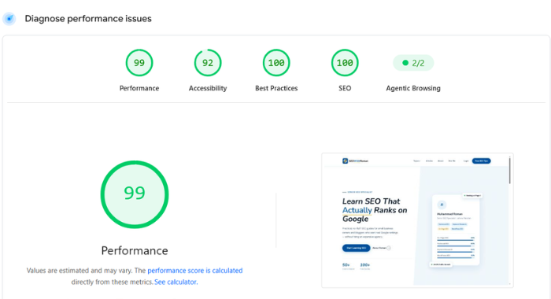
Task: Jump to Best Practices score gauge
Action: [x=276, y=63]
